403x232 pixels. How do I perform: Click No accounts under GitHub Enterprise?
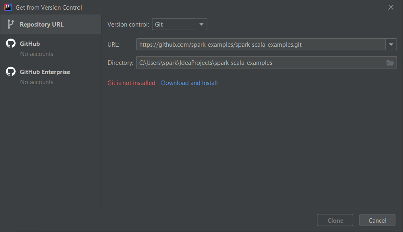tap(37, 82)
